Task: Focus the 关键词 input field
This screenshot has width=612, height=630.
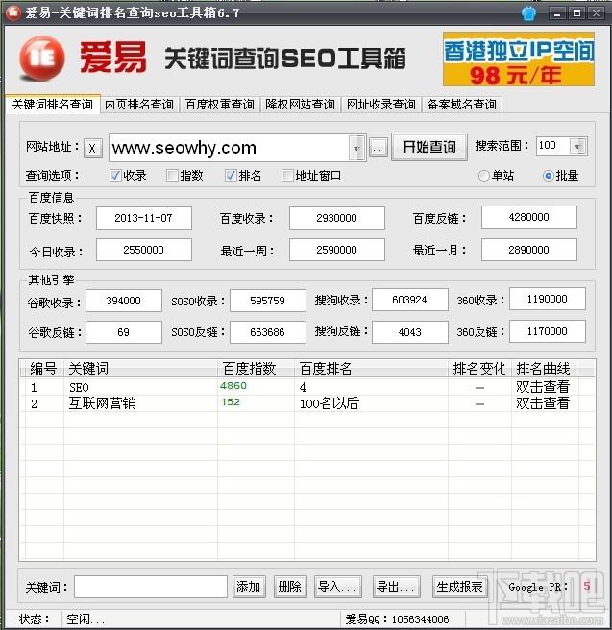Action: (x=151, y=587)
